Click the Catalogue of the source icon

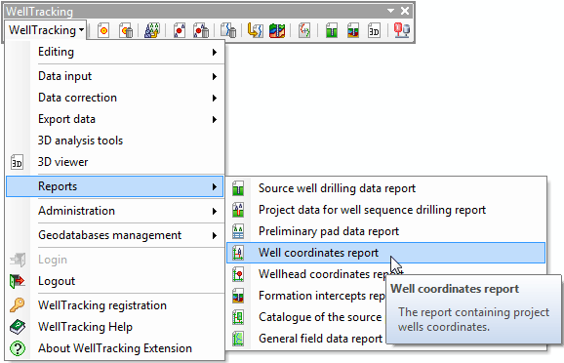[238, 317]
